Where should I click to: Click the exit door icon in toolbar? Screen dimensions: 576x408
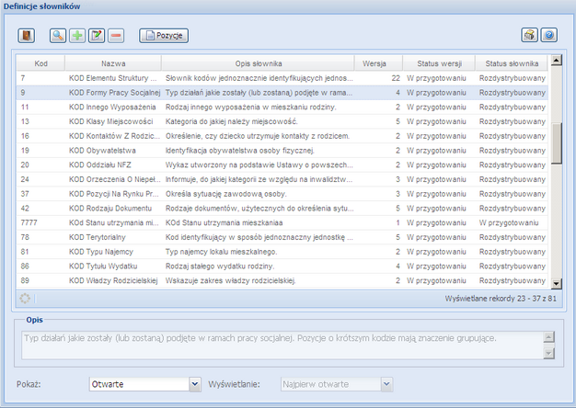point(27,36)
